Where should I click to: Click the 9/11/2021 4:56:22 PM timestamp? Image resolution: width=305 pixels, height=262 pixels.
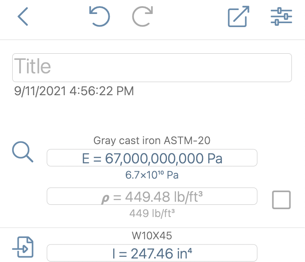(x=74, y=91)
